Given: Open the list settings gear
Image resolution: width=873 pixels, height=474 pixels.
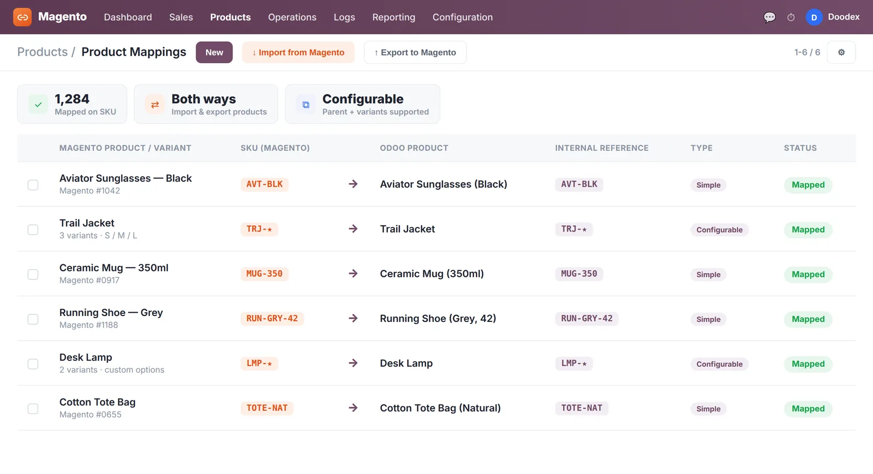Looking at the screenshot, I should coord(841,52).
